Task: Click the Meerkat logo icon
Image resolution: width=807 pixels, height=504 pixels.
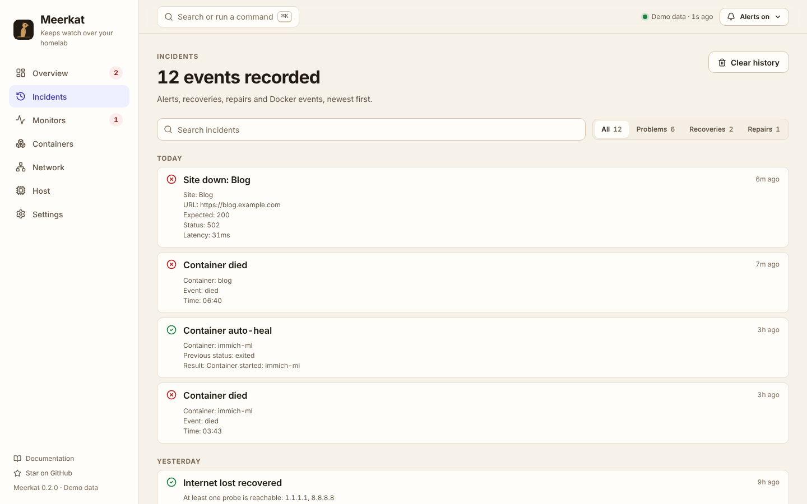Action: point(24,30)
